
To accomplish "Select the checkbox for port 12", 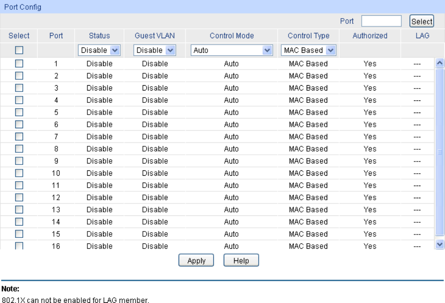I will (x=19, y=197).
